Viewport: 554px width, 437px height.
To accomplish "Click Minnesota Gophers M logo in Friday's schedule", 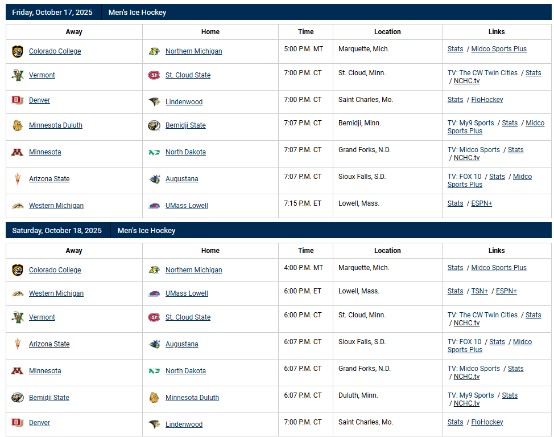I will click(18, 152).
